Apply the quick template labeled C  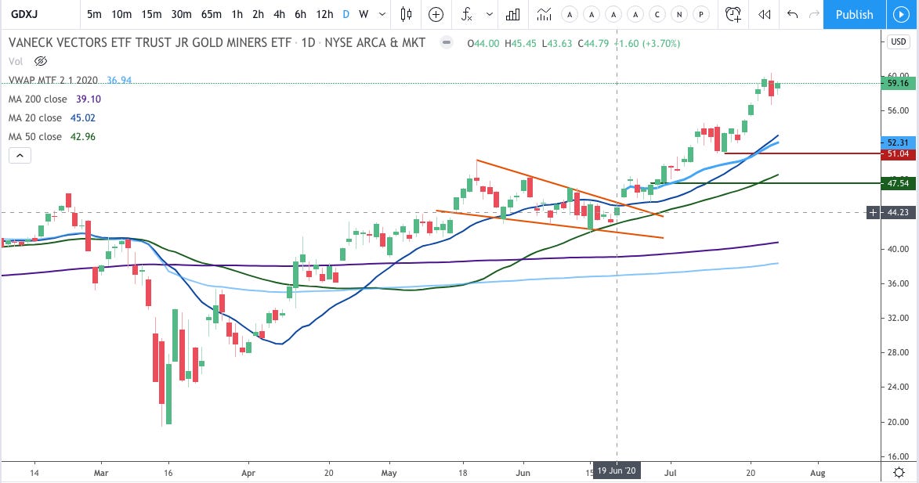(x=657, y=15)
